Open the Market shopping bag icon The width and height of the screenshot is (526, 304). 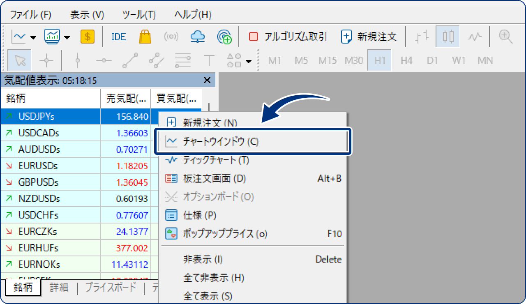tap(145, 37)
